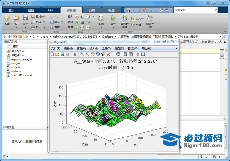The height and width of the screenshot is (161, 230).
Task: Click the Breakpoints (断点) icon
Action: [101, 18]
